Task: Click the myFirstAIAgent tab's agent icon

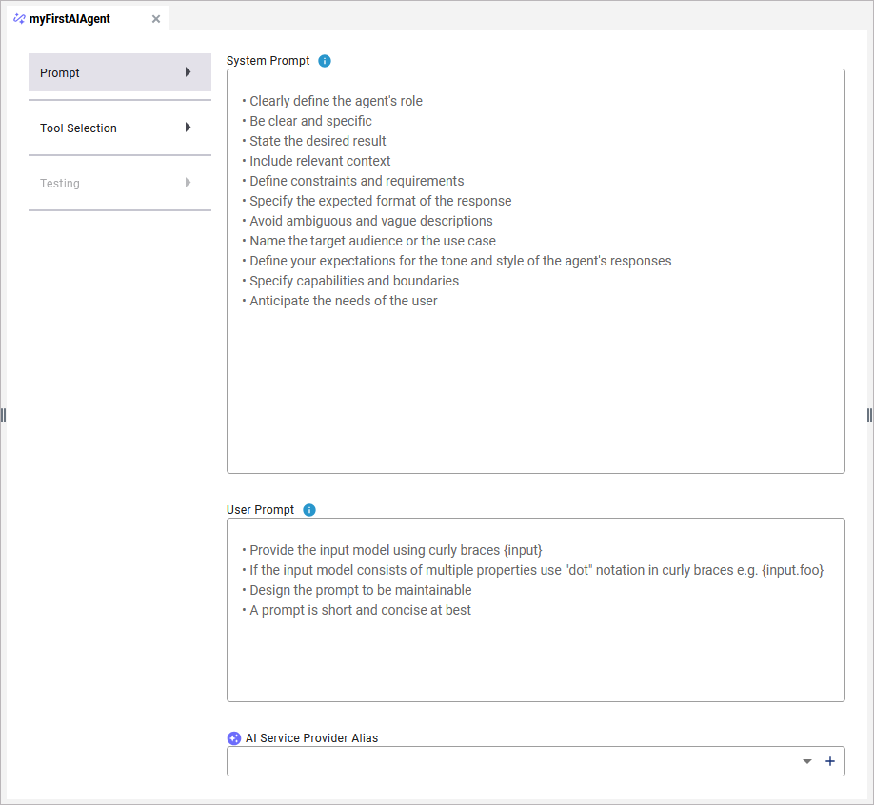Action: (19, 19)
